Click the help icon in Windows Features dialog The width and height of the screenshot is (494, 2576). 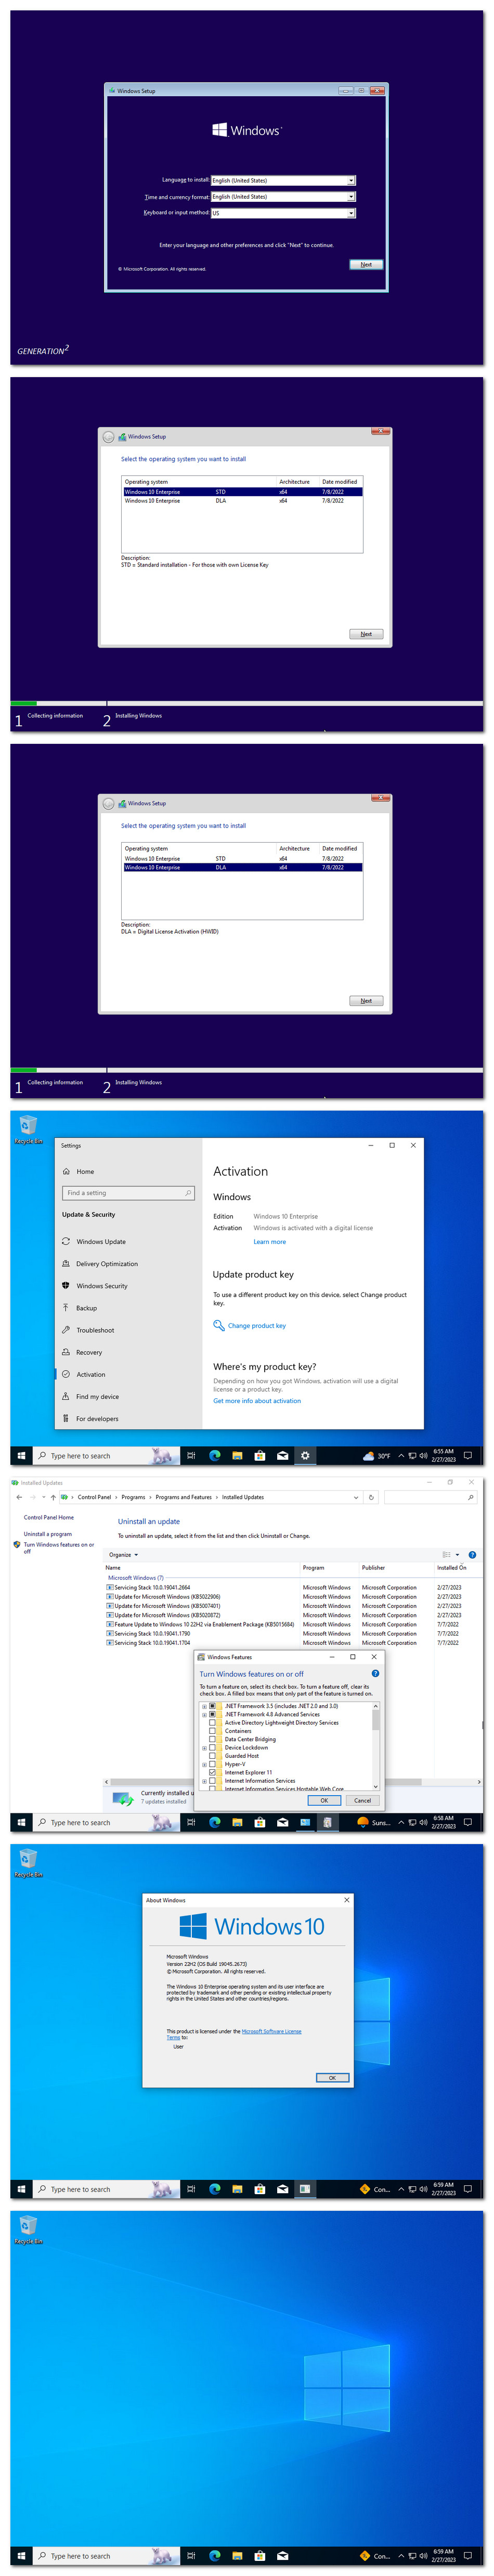(375, 1674)
